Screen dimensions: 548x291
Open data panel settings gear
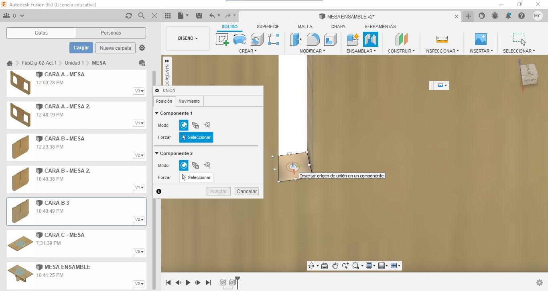tap(142, 48)
